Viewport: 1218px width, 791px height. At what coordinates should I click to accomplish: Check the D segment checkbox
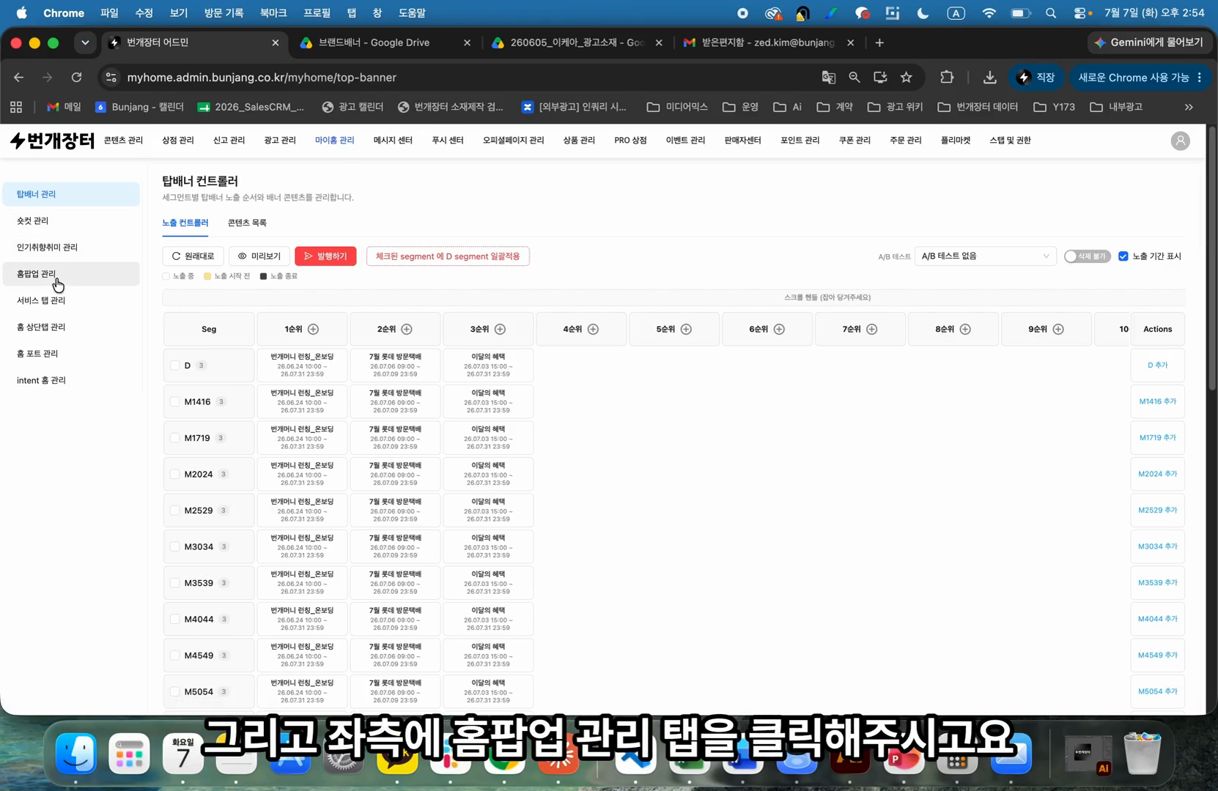tap(174, 365)
